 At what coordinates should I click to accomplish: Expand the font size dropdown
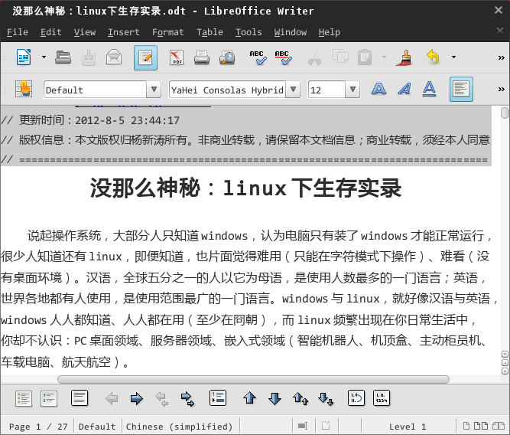pyautogui.click(x=352, y=90)
